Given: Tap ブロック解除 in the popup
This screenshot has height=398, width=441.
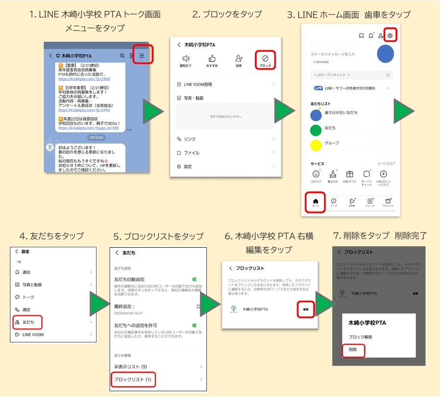Looking at the screenshot, I should point(360,337).
